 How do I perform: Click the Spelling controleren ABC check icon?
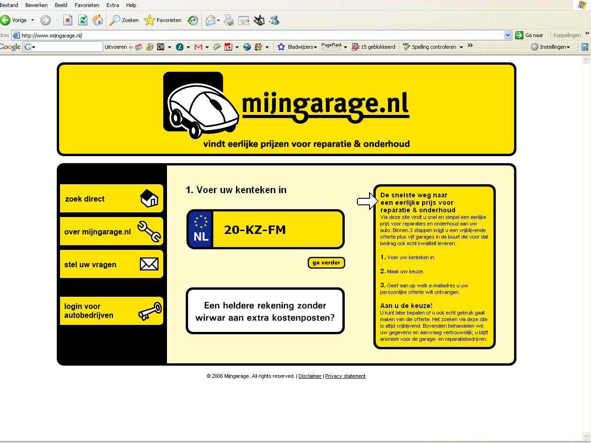pos(406,46)
